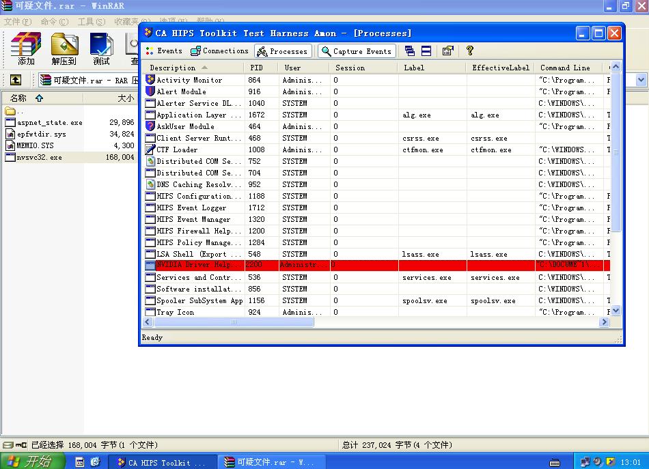649x469 pixels.
Task: Click the horizontal scrollbar right arrow
Action: coord(605,322)
